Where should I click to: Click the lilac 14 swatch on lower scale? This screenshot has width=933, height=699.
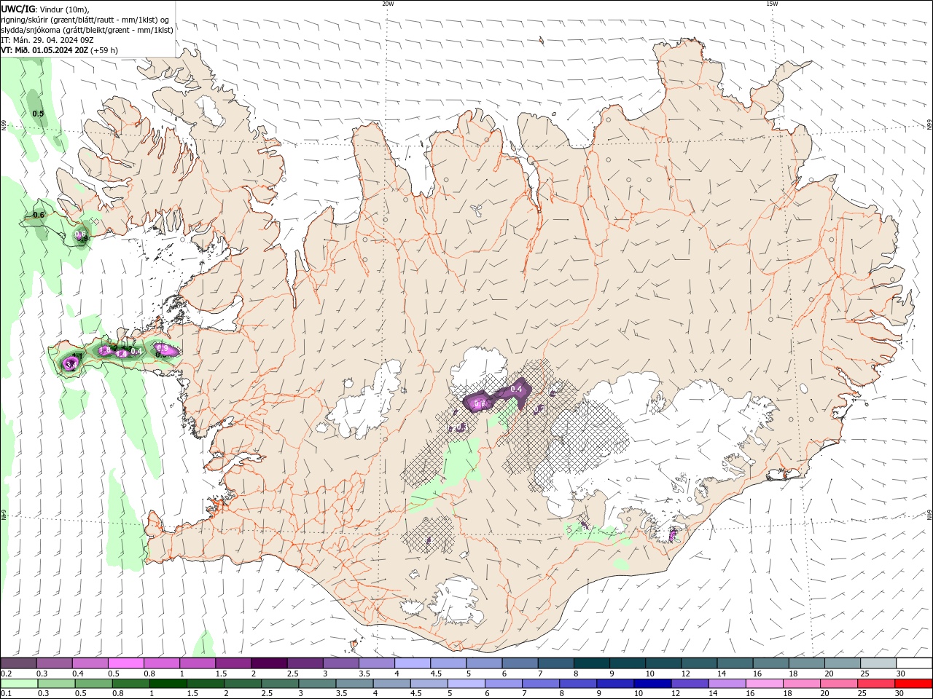coord(727,684)
